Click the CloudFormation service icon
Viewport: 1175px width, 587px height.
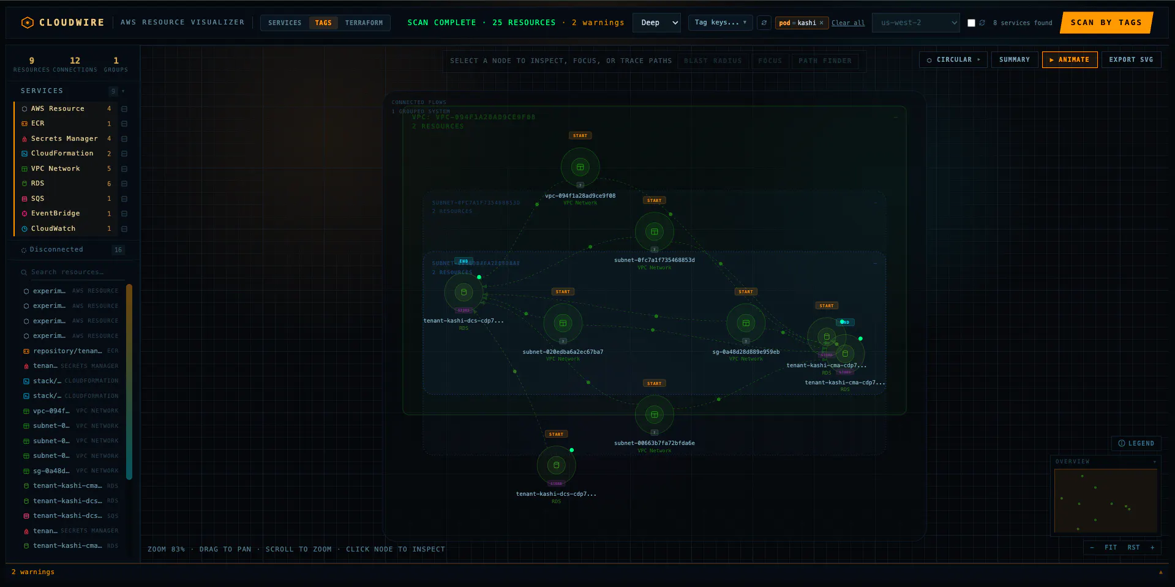[24, 154]
